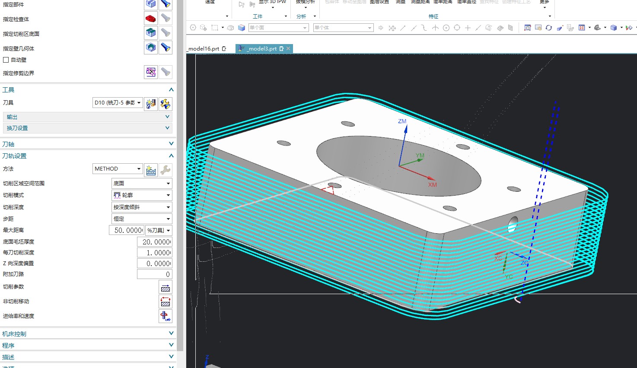Toggle the 自动壁 checkbox
Viewport: 637px width, 368px height.
click(6, 60)
